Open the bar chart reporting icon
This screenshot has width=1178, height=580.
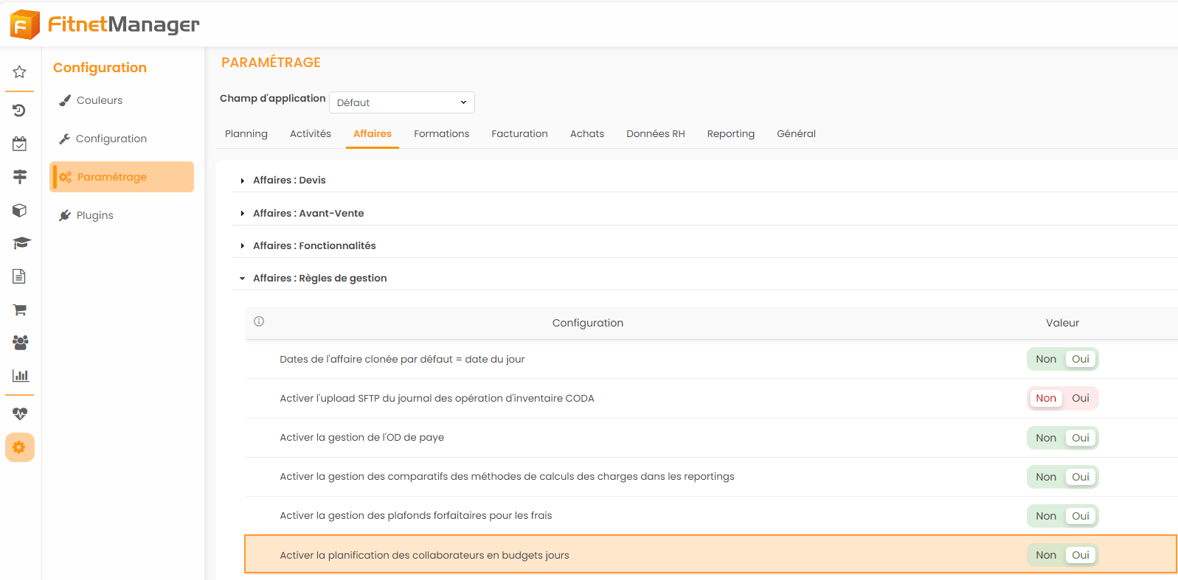tap(20, 376)
